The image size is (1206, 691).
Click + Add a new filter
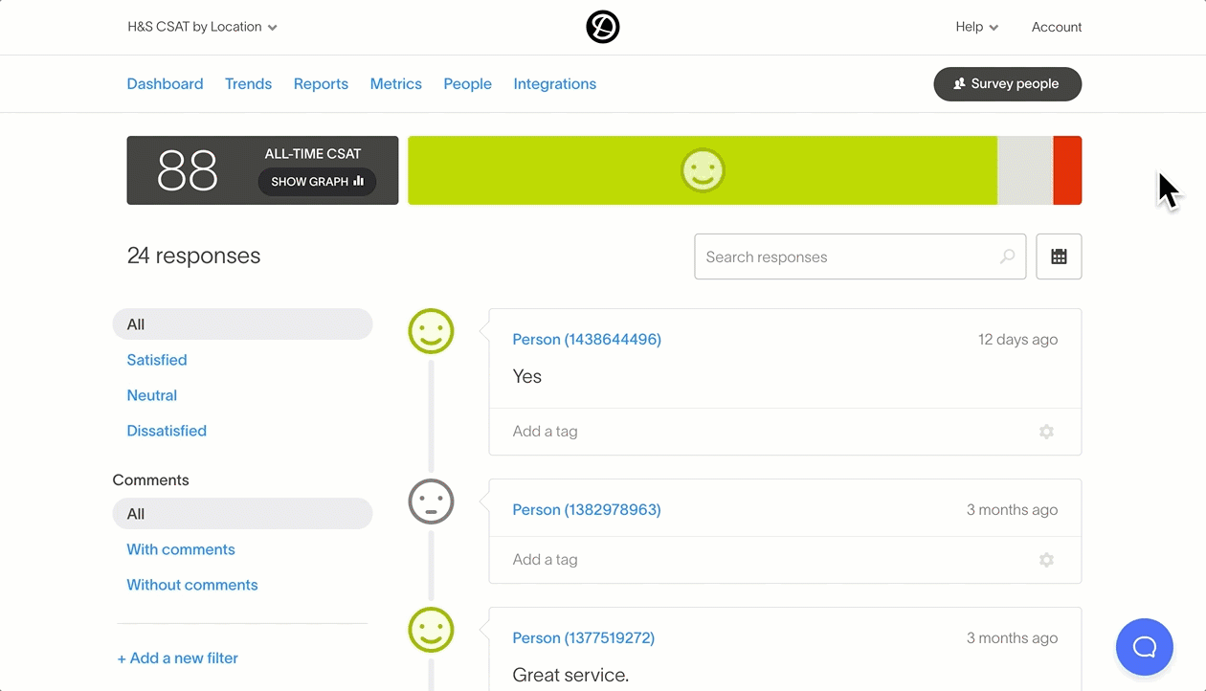(x=178, y=658)
